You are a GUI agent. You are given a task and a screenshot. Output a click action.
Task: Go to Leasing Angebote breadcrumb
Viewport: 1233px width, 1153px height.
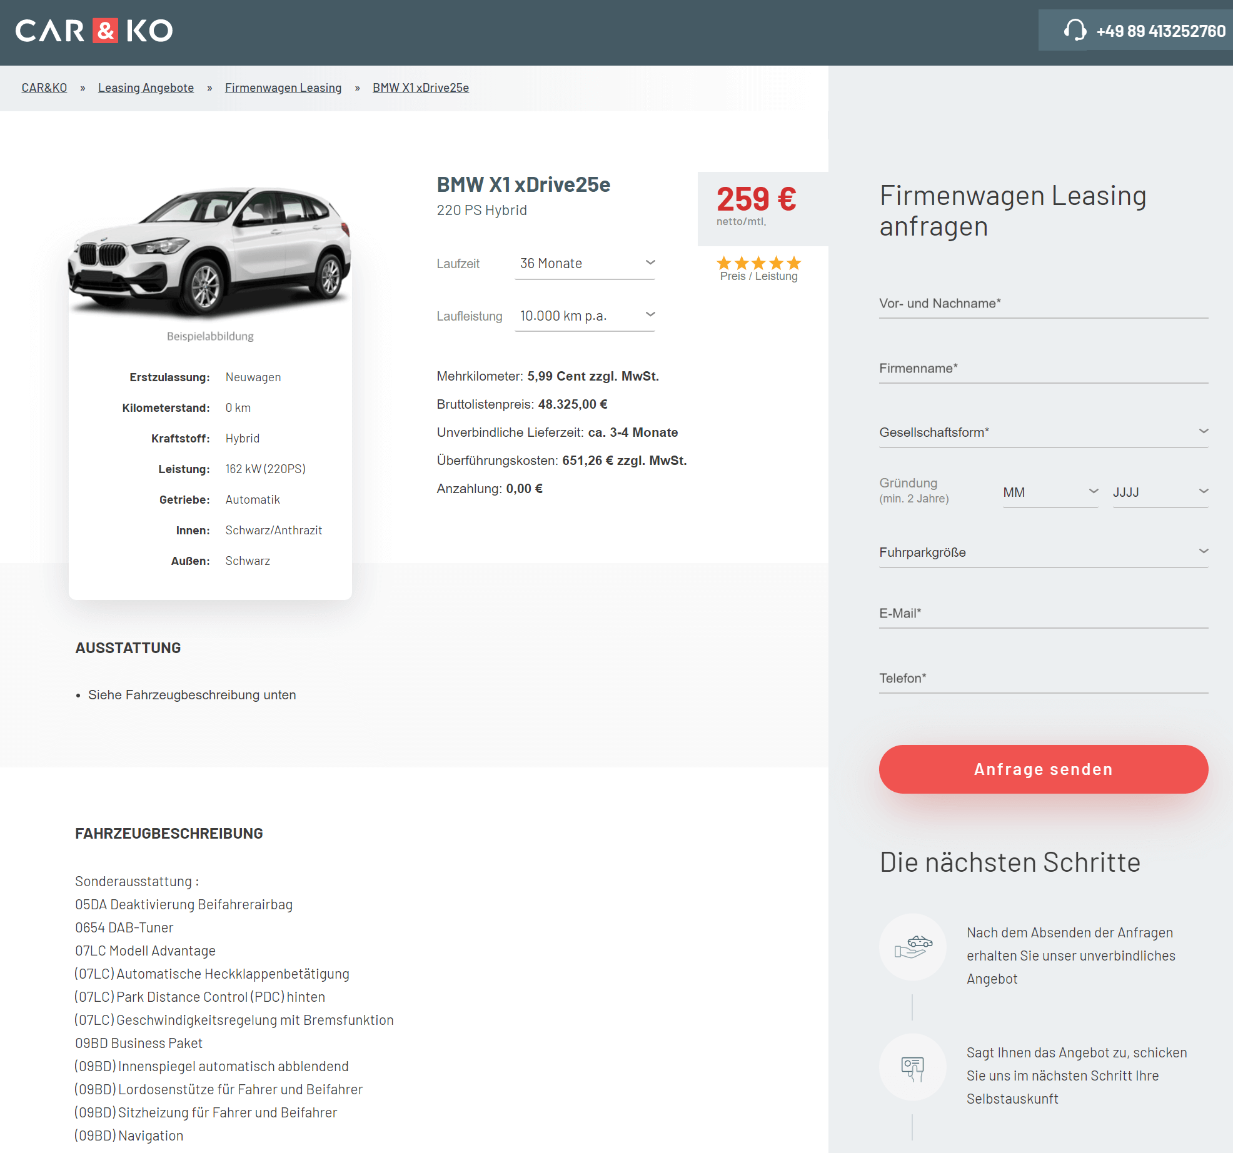click(x=146, y=87)
